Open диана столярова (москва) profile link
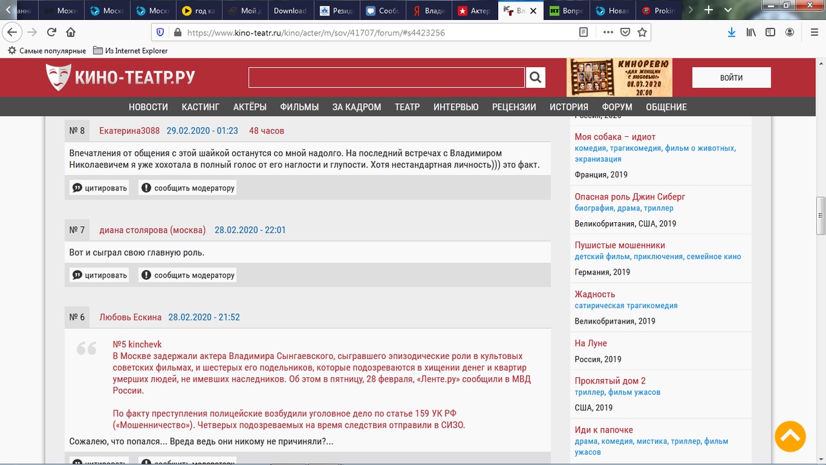Image resolution: width=826 pixels, height=465 pixels. click(152, 230)
